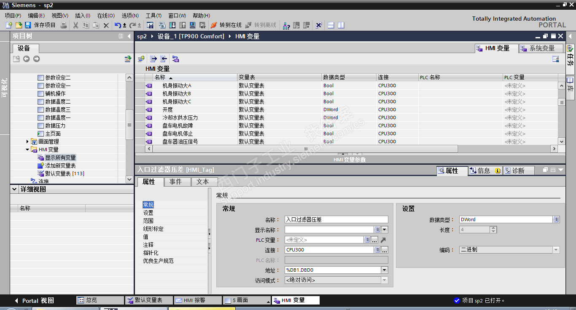Delete using the X toolbar icon

click(x=106, y=25)
